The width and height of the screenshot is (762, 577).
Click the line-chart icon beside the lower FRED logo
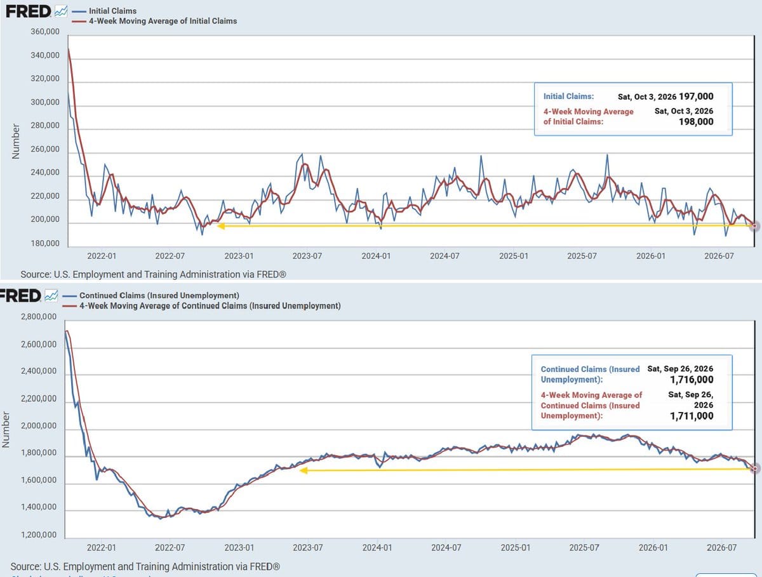click(x=51, y=296)
